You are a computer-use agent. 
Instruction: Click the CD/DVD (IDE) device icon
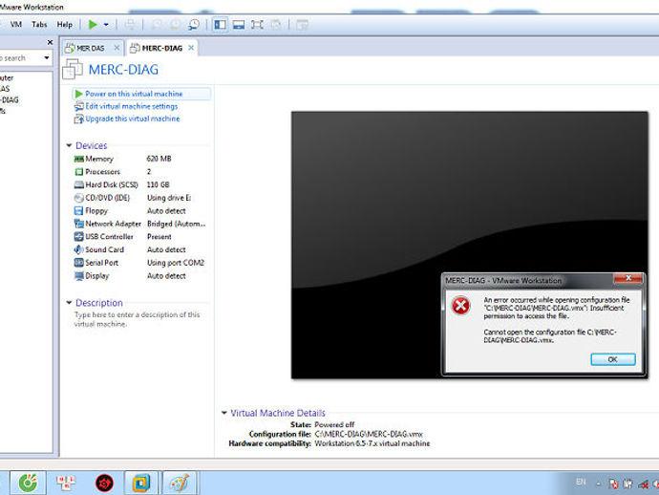(78, 198)
